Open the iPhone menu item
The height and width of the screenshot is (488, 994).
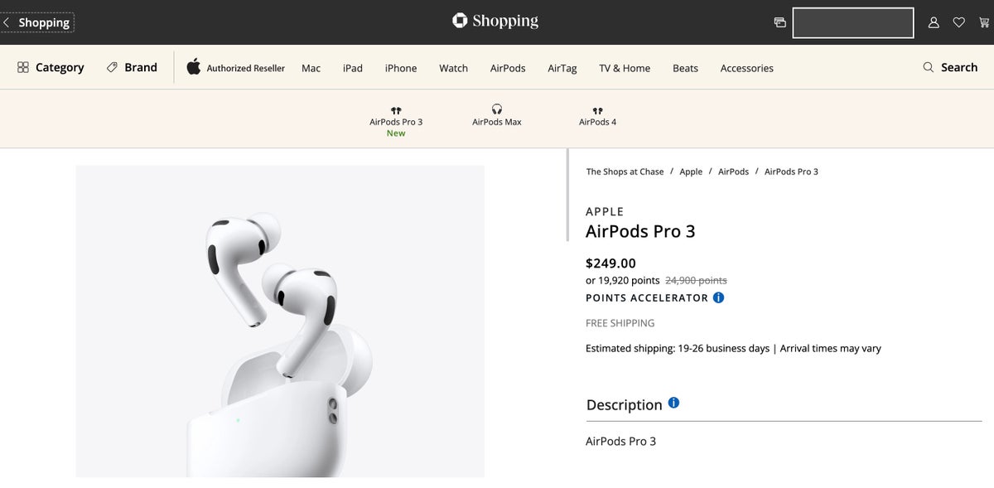(x=401, y=68)
